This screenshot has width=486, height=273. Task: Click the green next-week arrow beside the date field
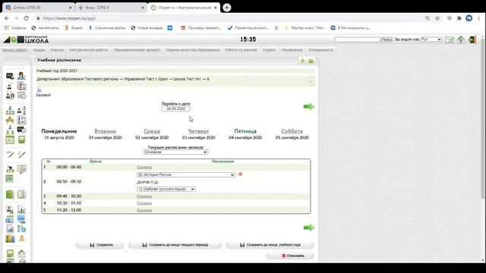coord(309,106)
